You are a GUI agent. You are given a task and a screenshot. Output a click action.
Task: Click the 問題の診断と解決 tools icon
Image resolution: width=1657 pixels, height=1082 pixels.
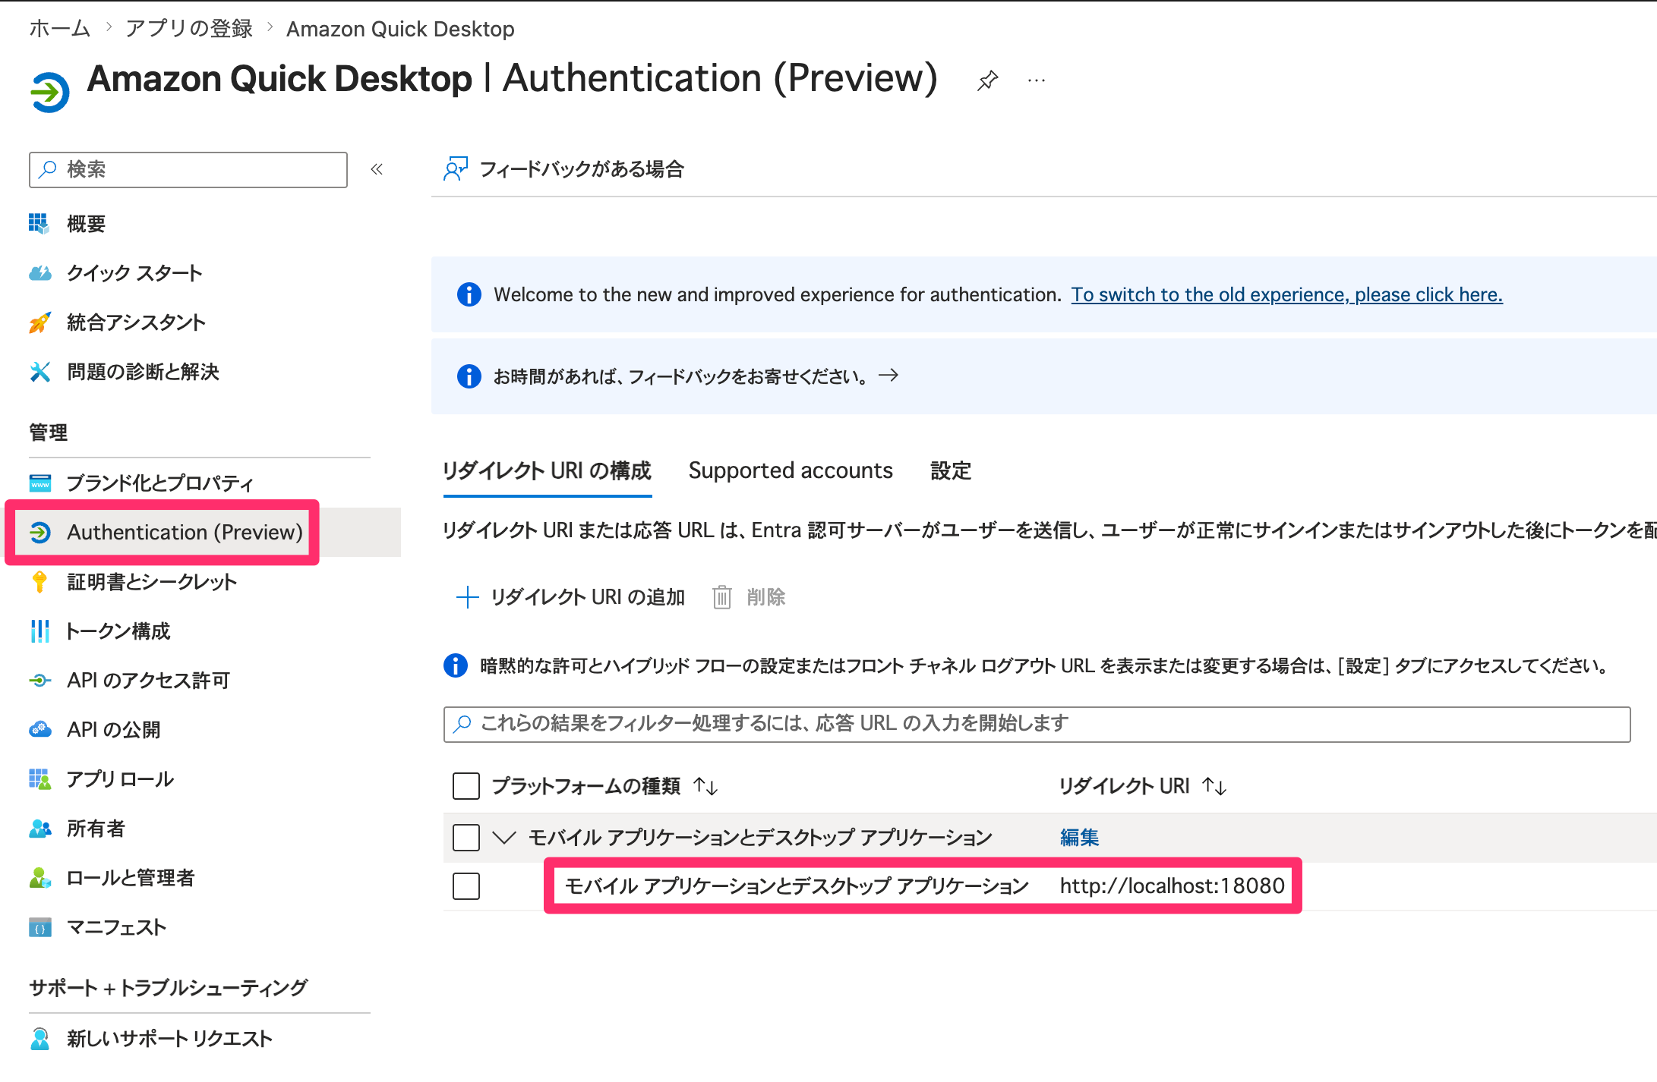tap(39, 372)
